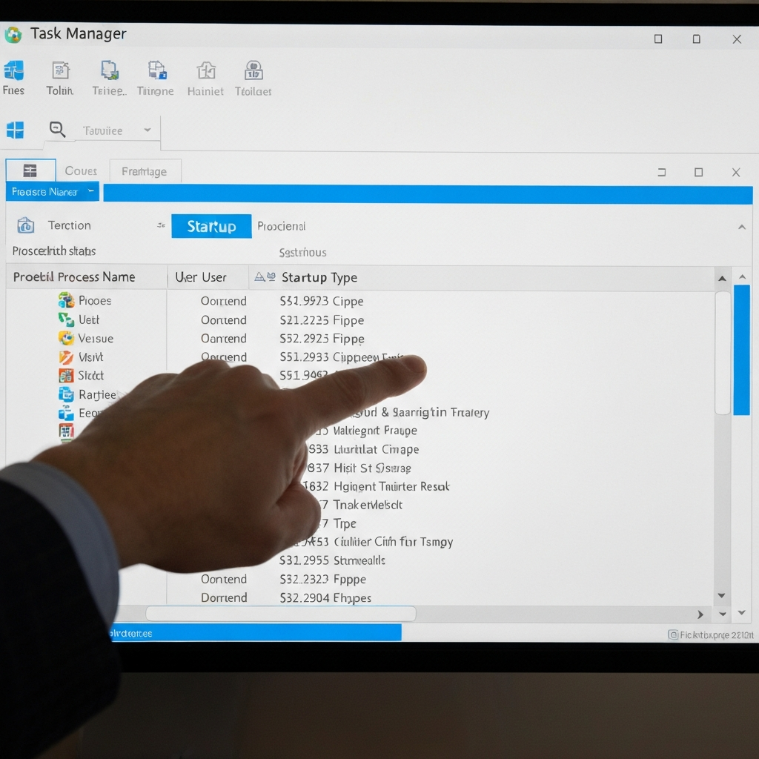This screenshot has width=759, height=759.
Task: Click the Uett process icon
Action: [x=65, y=319]
